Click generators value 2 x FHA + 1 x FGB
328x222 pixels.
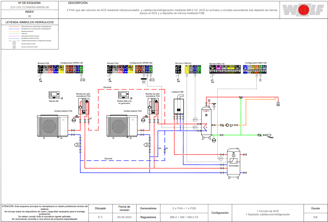(x=184, y=208)
